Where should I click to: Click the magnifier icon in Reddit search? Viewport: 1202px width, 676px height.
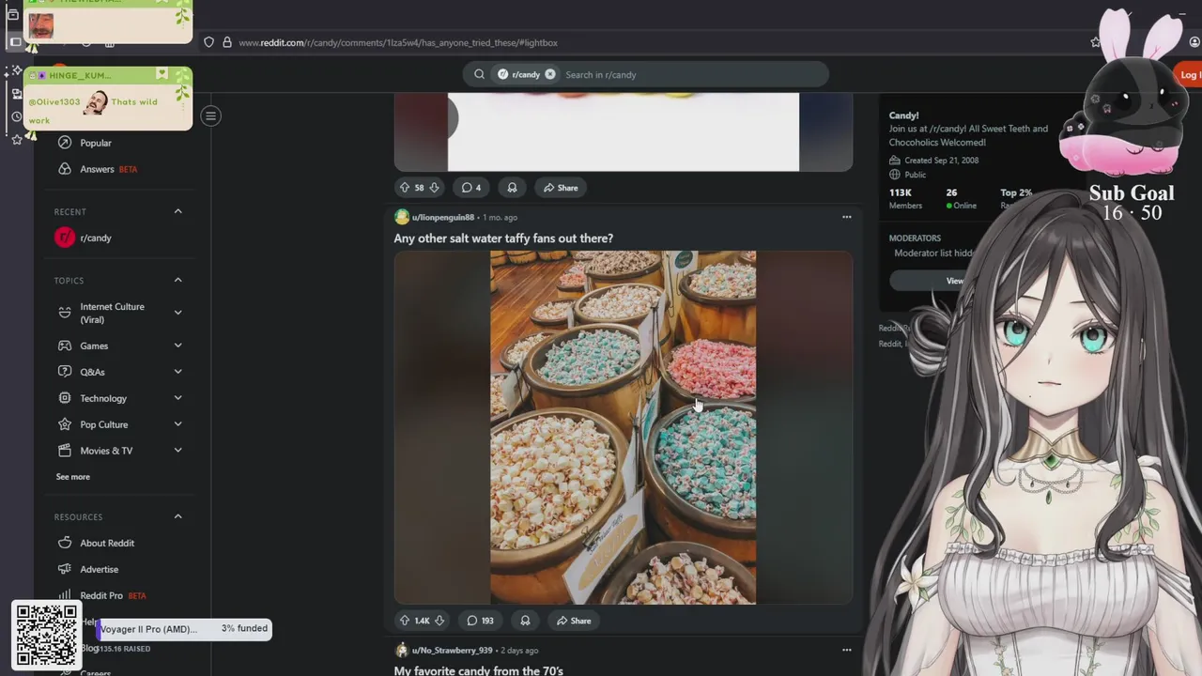coord(479,74)
